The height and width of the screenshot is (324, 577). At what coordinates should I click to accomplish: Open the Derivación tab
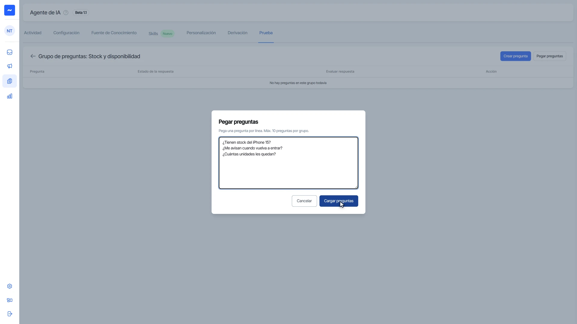[237, 33]
